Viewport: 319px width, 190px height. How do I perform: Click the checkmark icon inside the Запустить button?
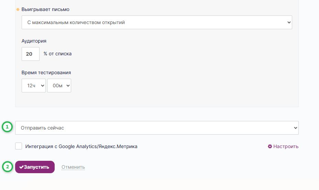point(21,167)
